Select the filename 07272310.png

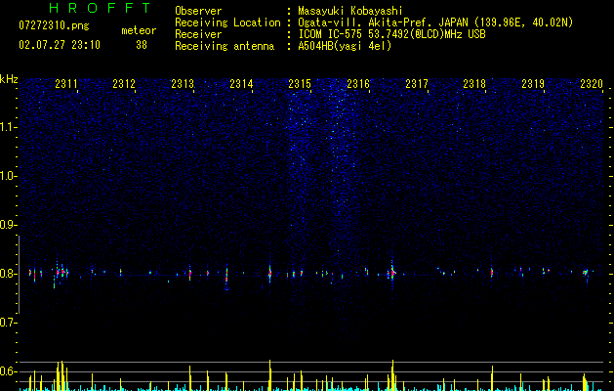point(54,25)
